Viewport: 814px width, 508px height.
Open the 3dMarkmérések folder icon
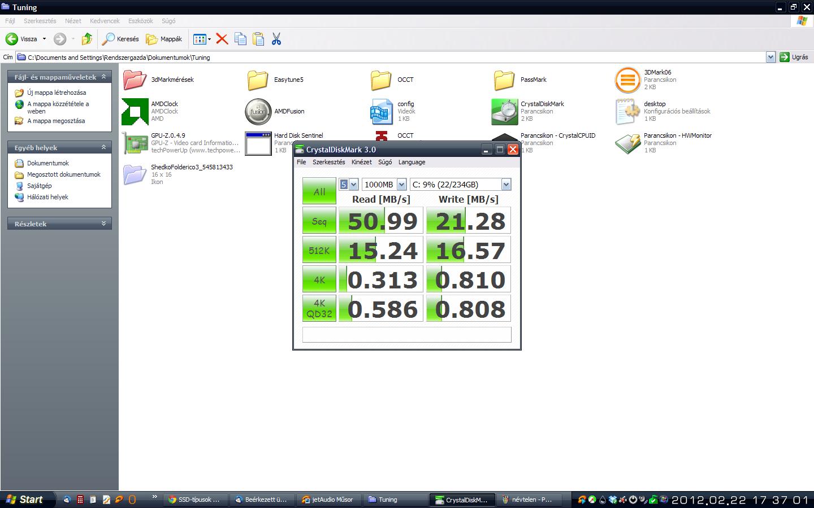pos(135,80)
